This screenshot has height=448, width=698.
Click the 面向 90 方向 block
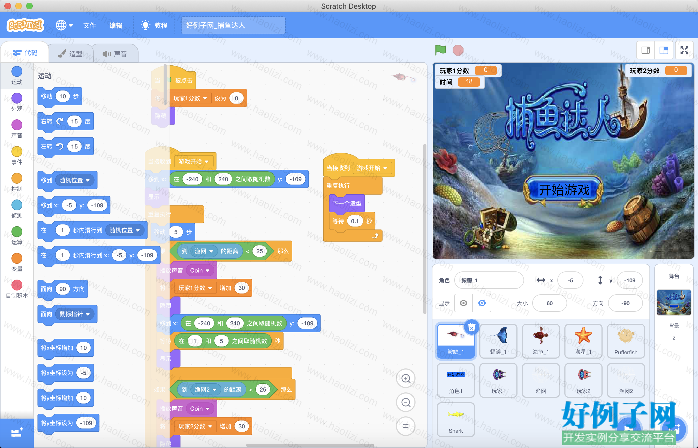tap(63, 289)
